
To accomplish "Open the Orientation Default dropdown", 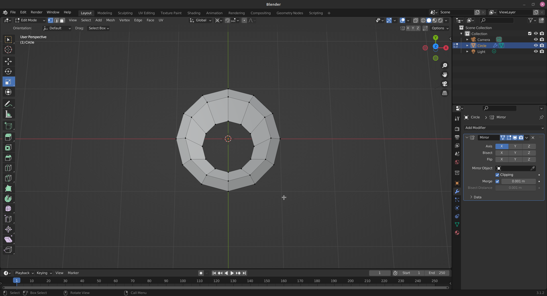I will 57,28.
